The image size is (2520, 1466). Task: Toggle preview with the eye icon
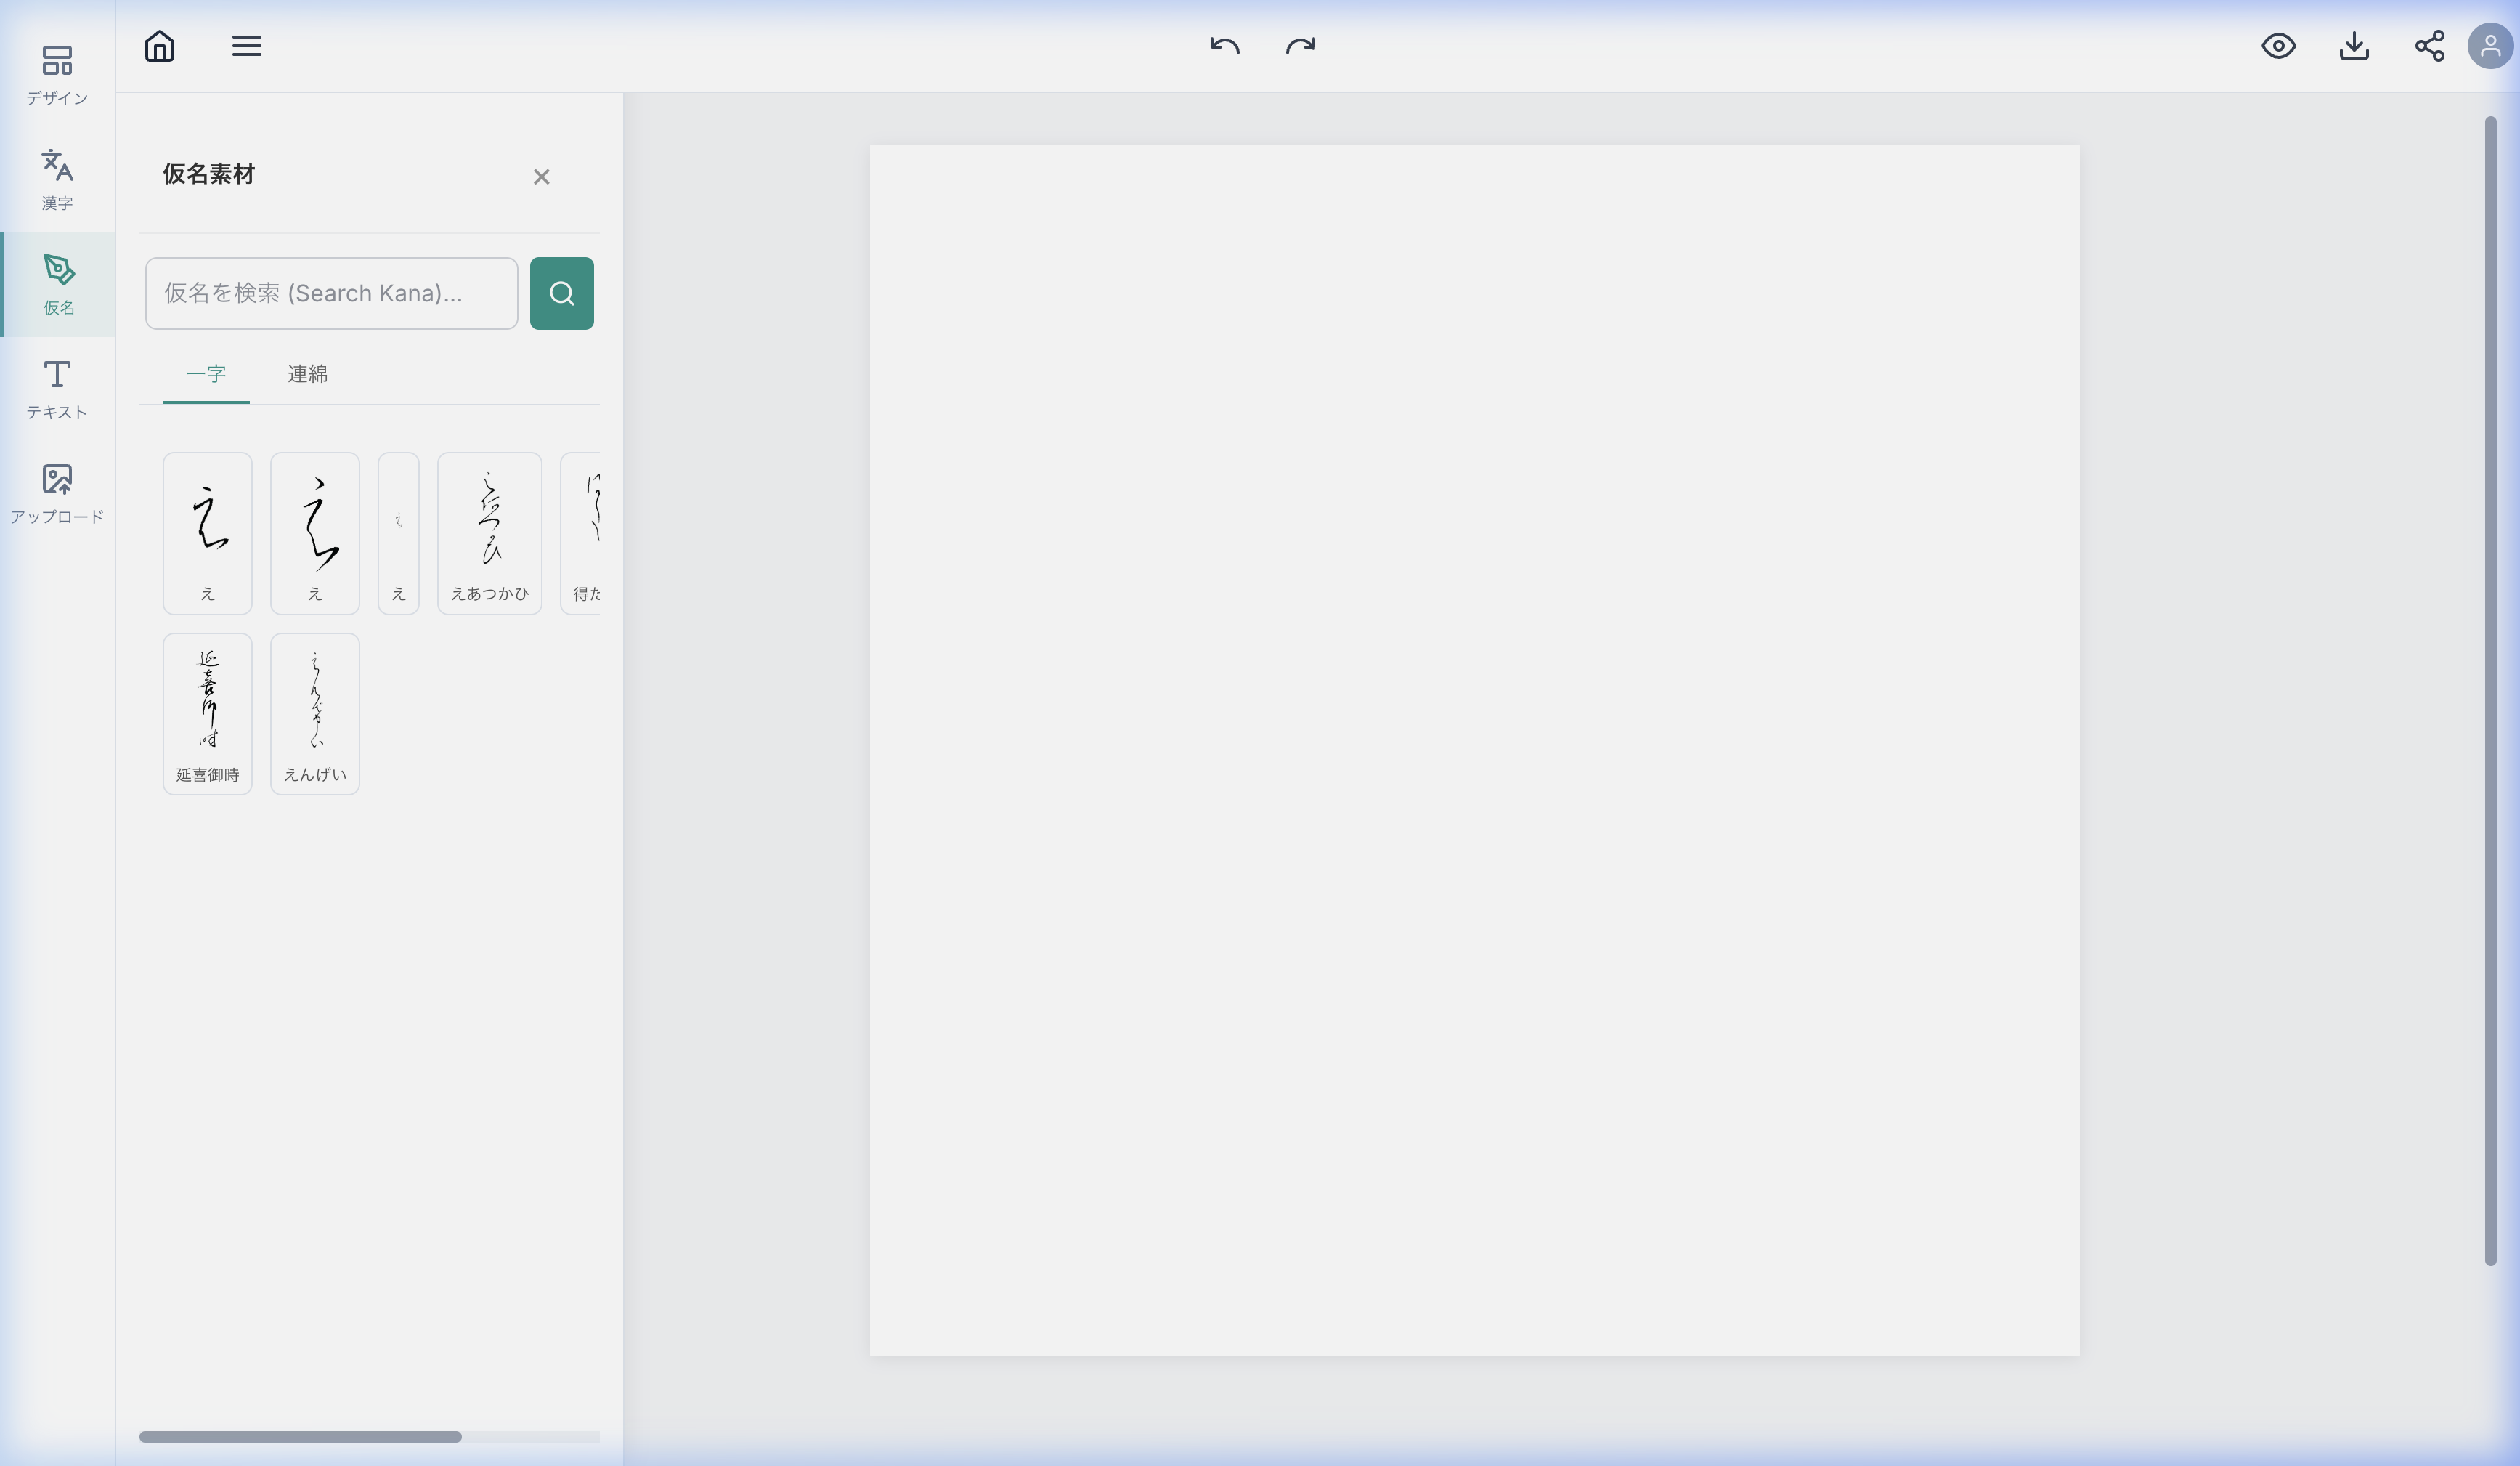tap(2278, 46)
